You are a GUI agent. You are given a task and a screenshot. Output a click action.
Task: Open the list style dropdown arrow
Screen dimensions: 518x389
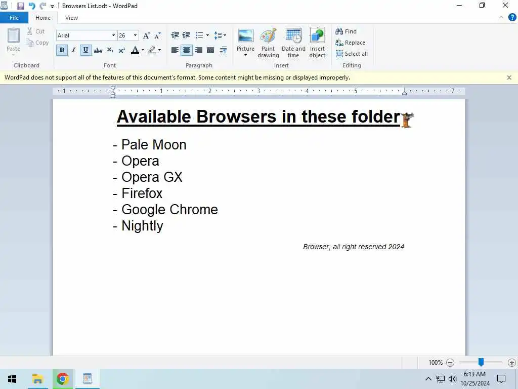coord(207,35)
